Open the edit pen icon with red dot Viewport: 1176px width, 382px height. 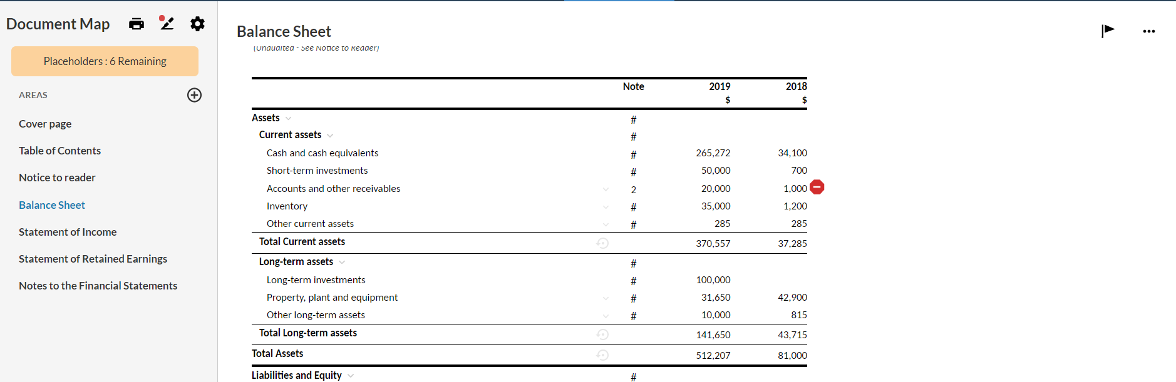(167, 23)
